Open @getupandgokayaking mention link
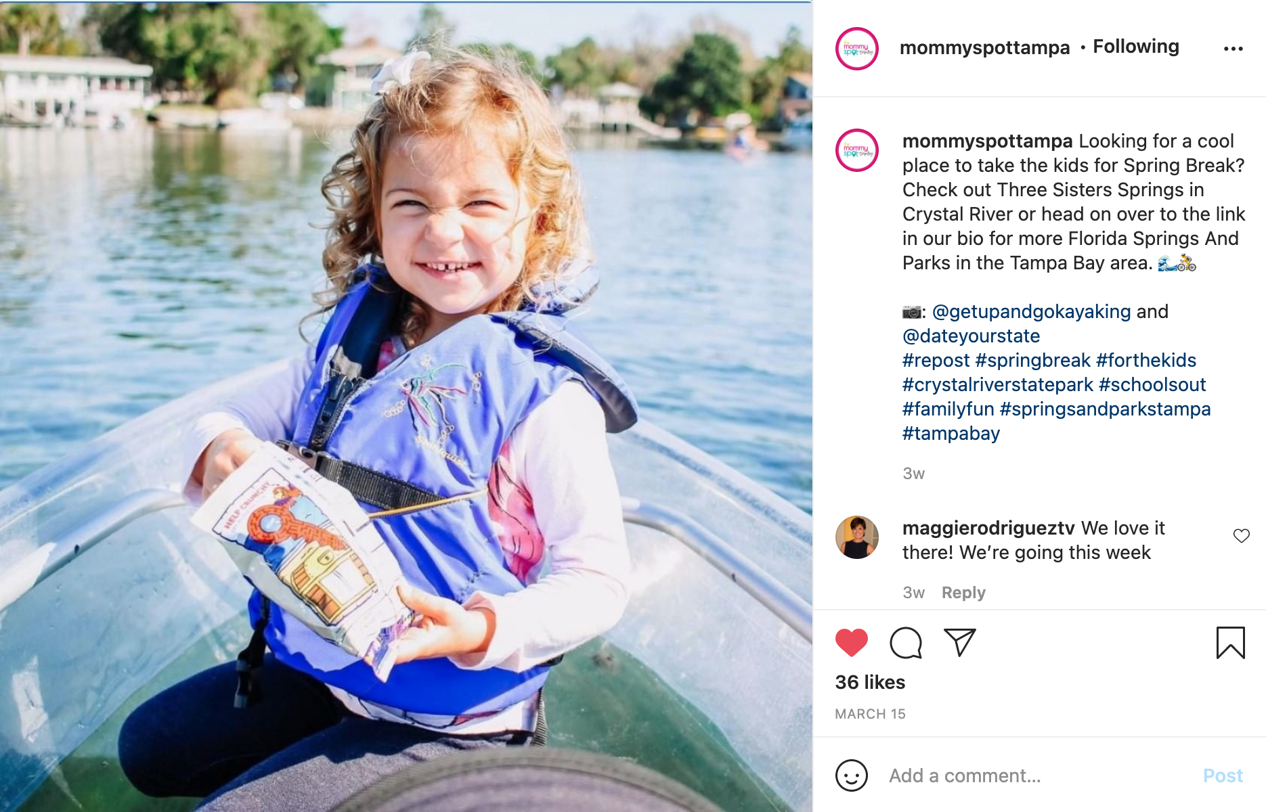The width and height of the screenshot is (1266, 812). tap(1031, 312)
